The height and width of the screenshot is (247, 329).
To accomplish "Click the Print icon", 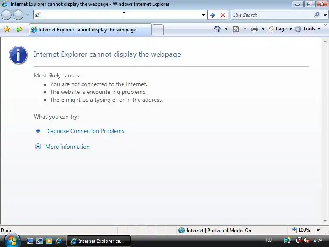I will pos(254,29).
